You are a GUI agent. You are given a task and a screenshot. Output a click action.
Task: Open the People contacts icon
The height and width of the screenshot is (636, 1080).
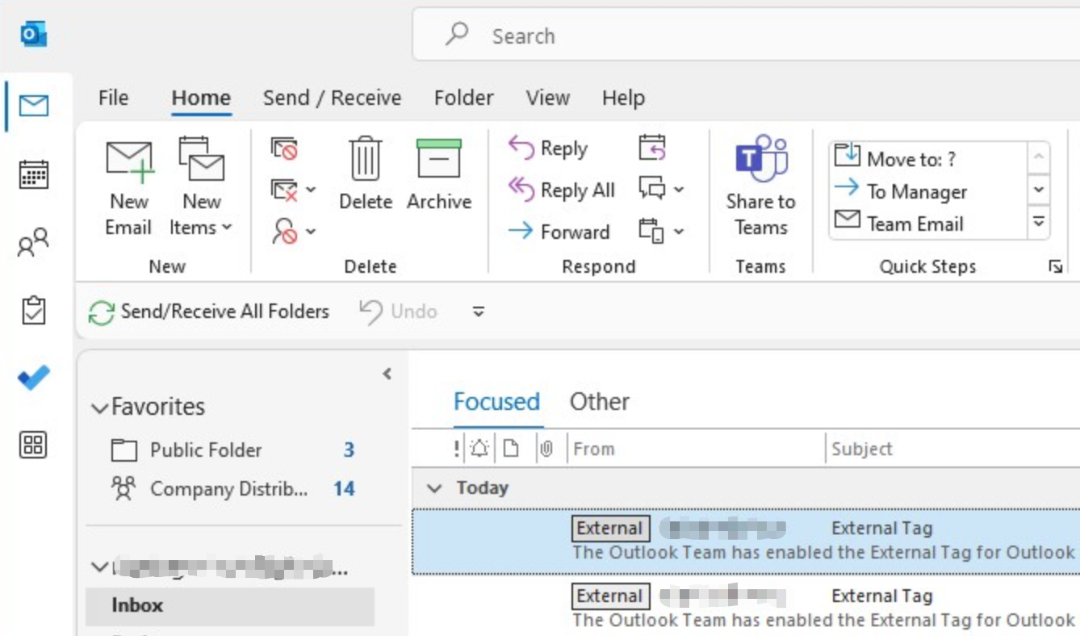34,241
